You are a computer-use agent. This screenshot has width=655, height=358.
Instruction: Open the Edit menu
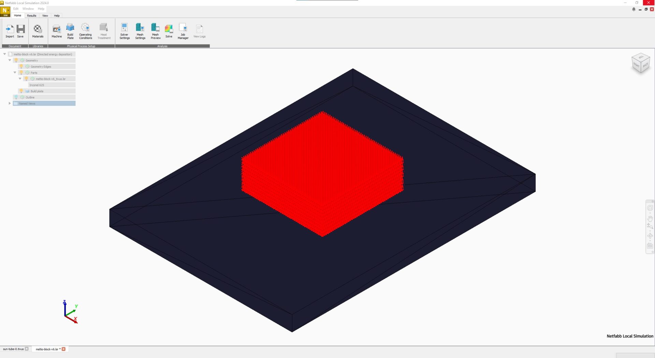coord(16,9)
